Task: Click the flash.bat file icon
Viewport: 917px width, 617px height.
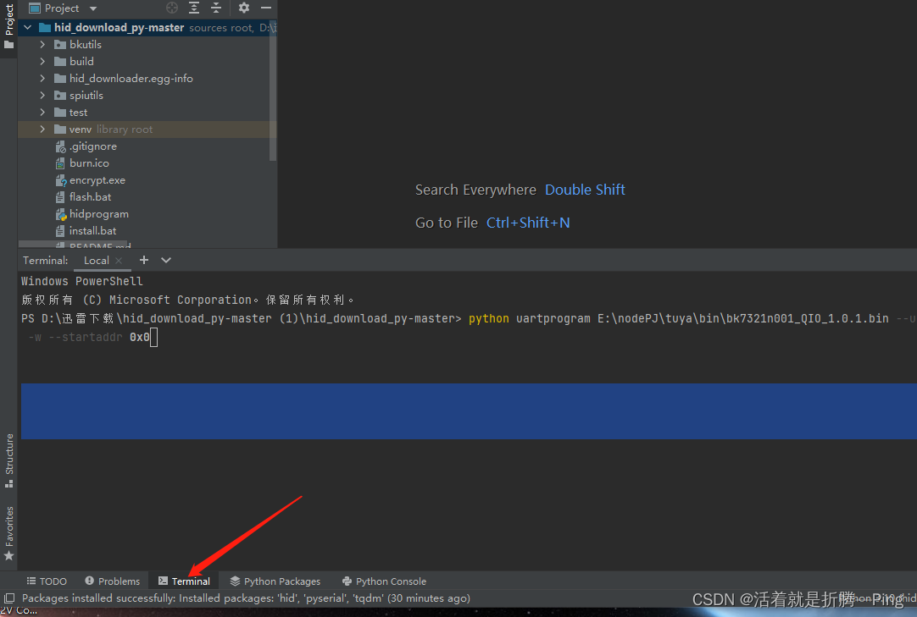Action: coord(60,197)
